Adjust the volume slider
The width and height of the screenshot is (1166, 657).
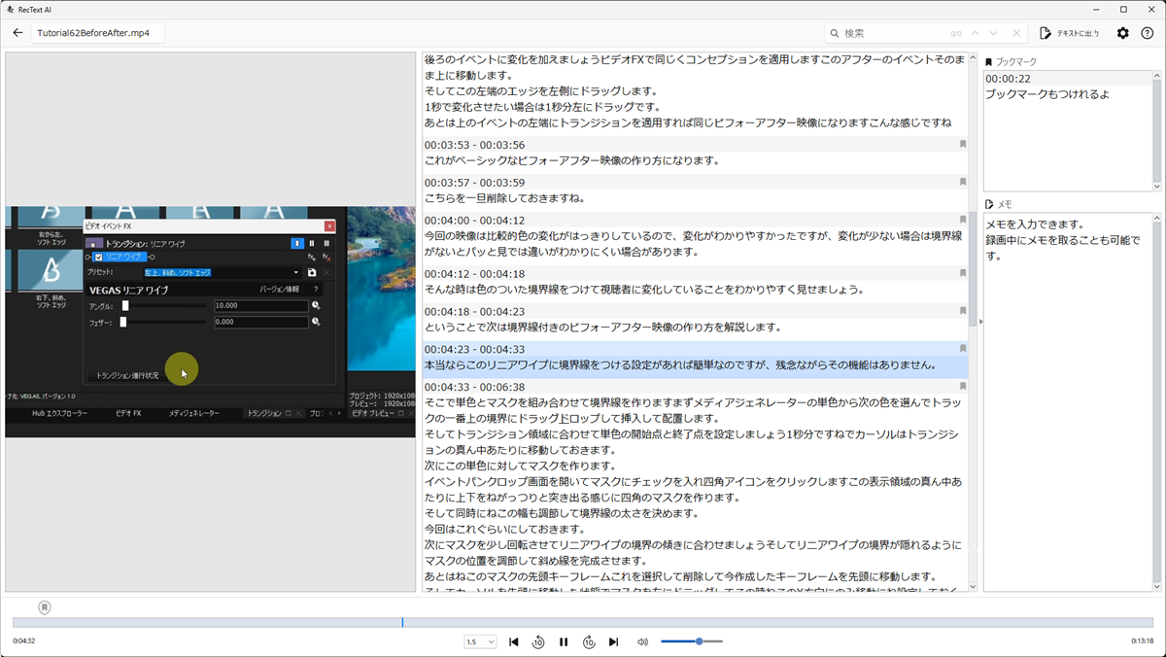699,641
